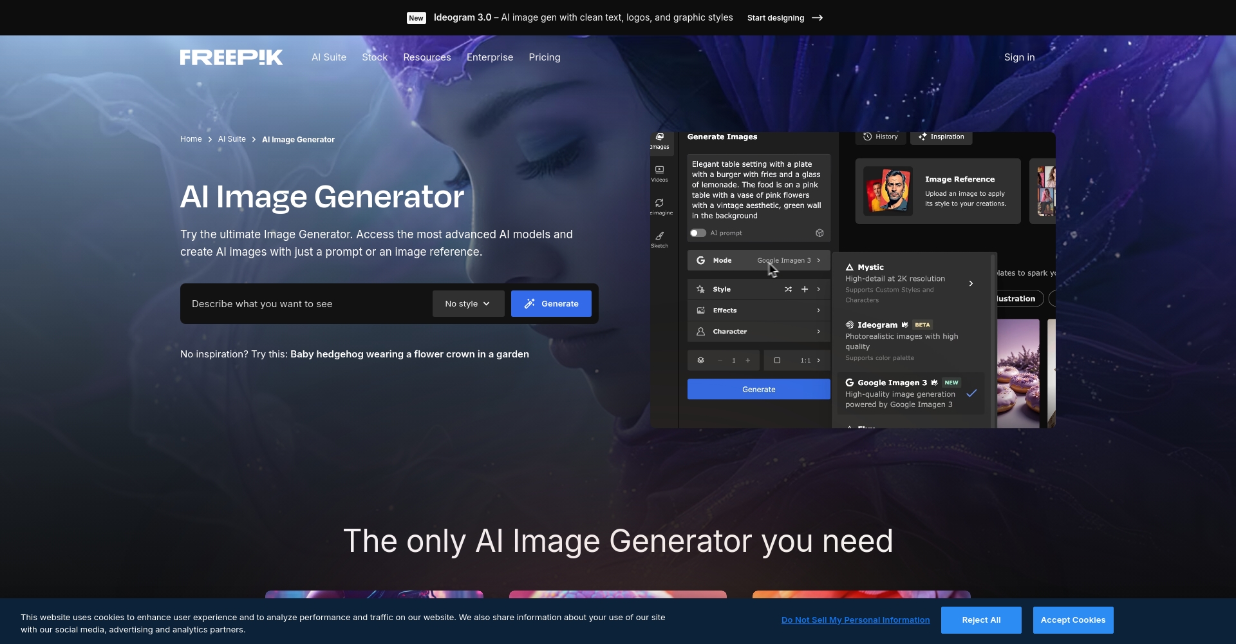Toggle the AI prompt switch

[x=698, y=233]
